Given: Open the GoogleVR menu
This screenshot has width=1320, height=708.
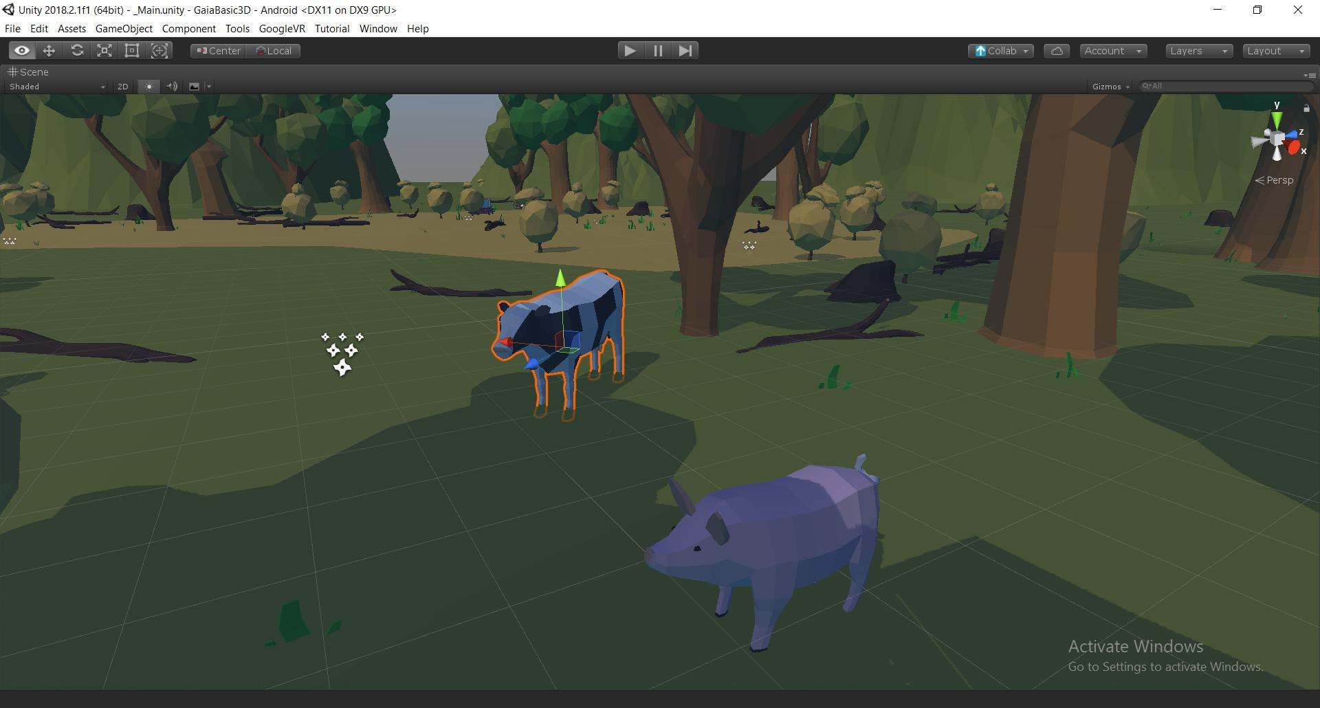Looking at the screenshot, I should [x=282, y=29].
